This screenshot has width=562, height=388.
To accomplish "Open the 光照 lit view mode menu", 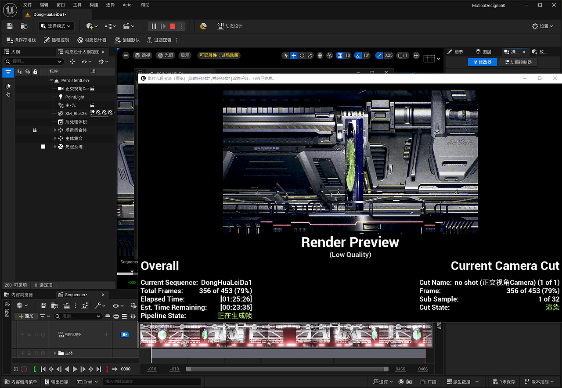I will pyautogui.click(x=166, y=55).
